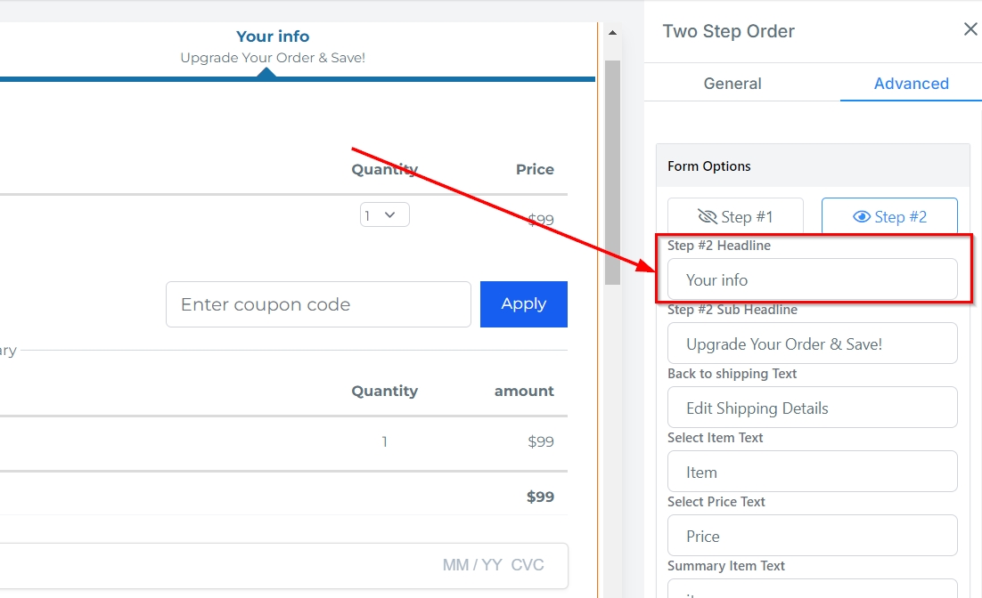Click the Summary Item Text input
The width and height of the screenshot is (982, 598).
click(x=812, y=589)
